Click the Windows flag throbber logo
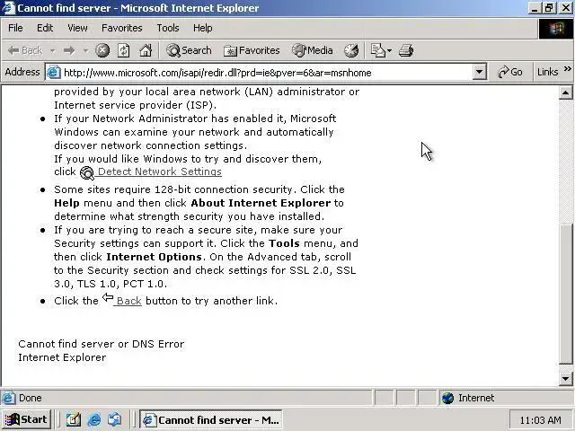 pyautogui.click(x=556, y=29)
